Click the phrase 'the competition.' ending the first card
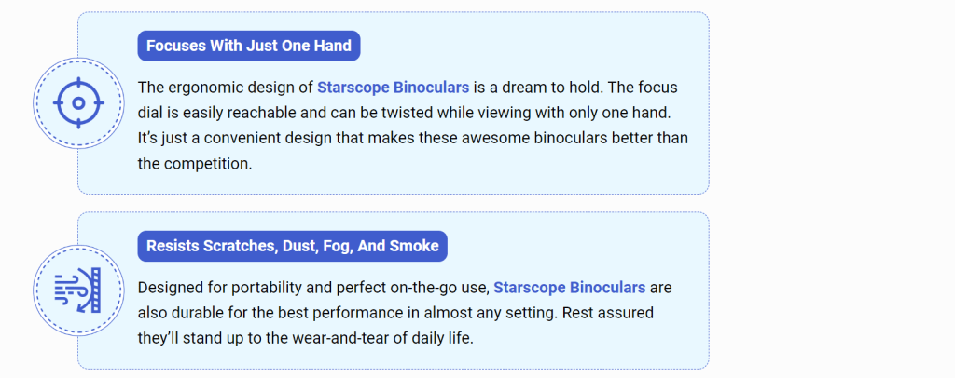The width and height of the screenshot is (955, 378). coord(195,164)
